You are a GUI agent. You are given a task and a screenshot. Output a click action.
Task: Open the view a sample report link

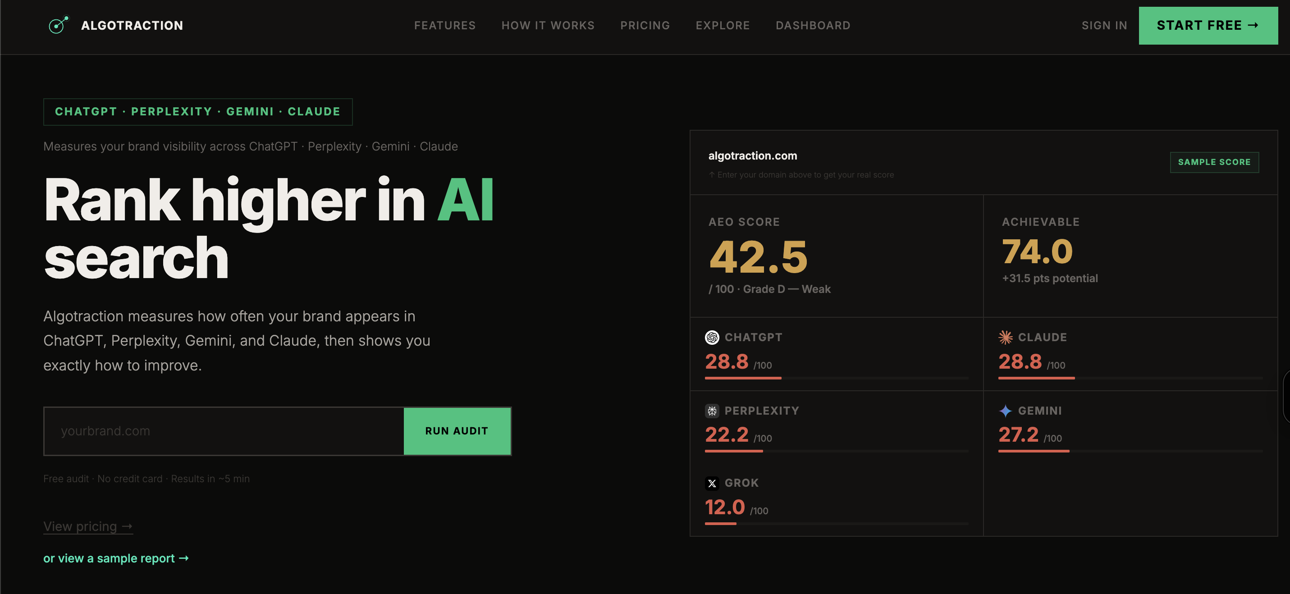[116, 558]
